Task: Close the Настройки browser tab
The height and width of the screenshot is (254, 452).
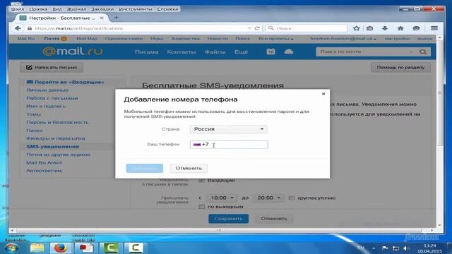Action: [102, 18]
